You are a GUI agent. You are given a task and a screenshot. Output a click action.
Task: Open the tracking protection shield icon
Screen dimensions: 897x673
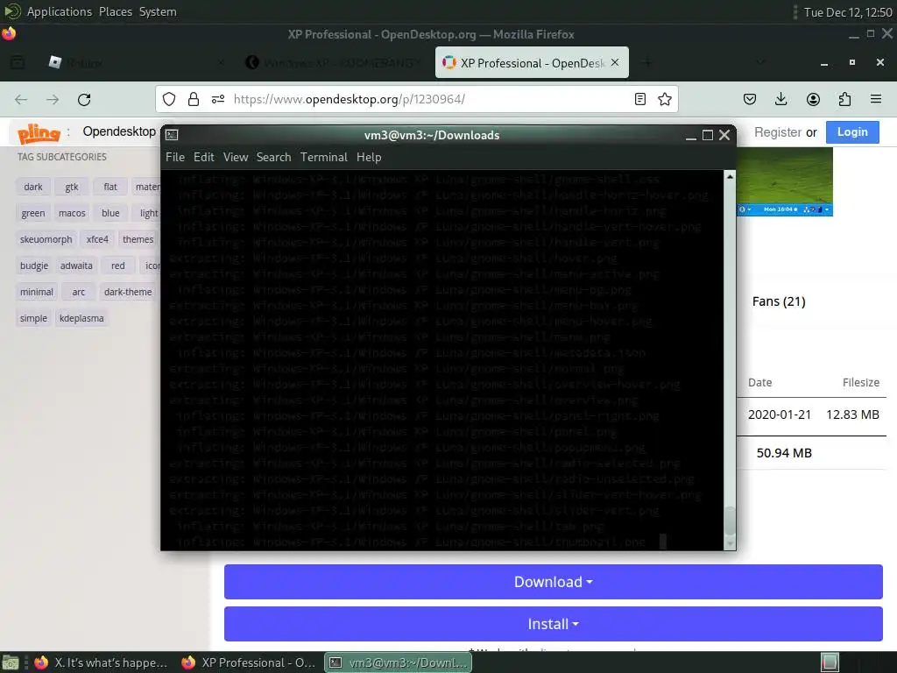(169, 99)
